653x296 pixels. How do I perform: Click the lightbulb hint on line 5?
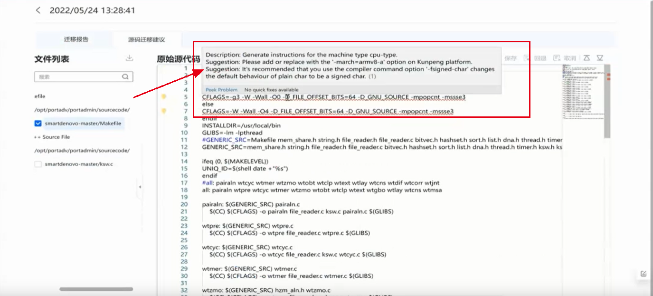point(164,97)
